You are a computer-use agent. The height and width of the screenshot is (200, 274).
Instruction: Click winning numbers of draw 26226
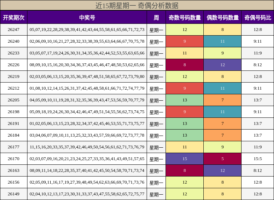click(87, 65)
